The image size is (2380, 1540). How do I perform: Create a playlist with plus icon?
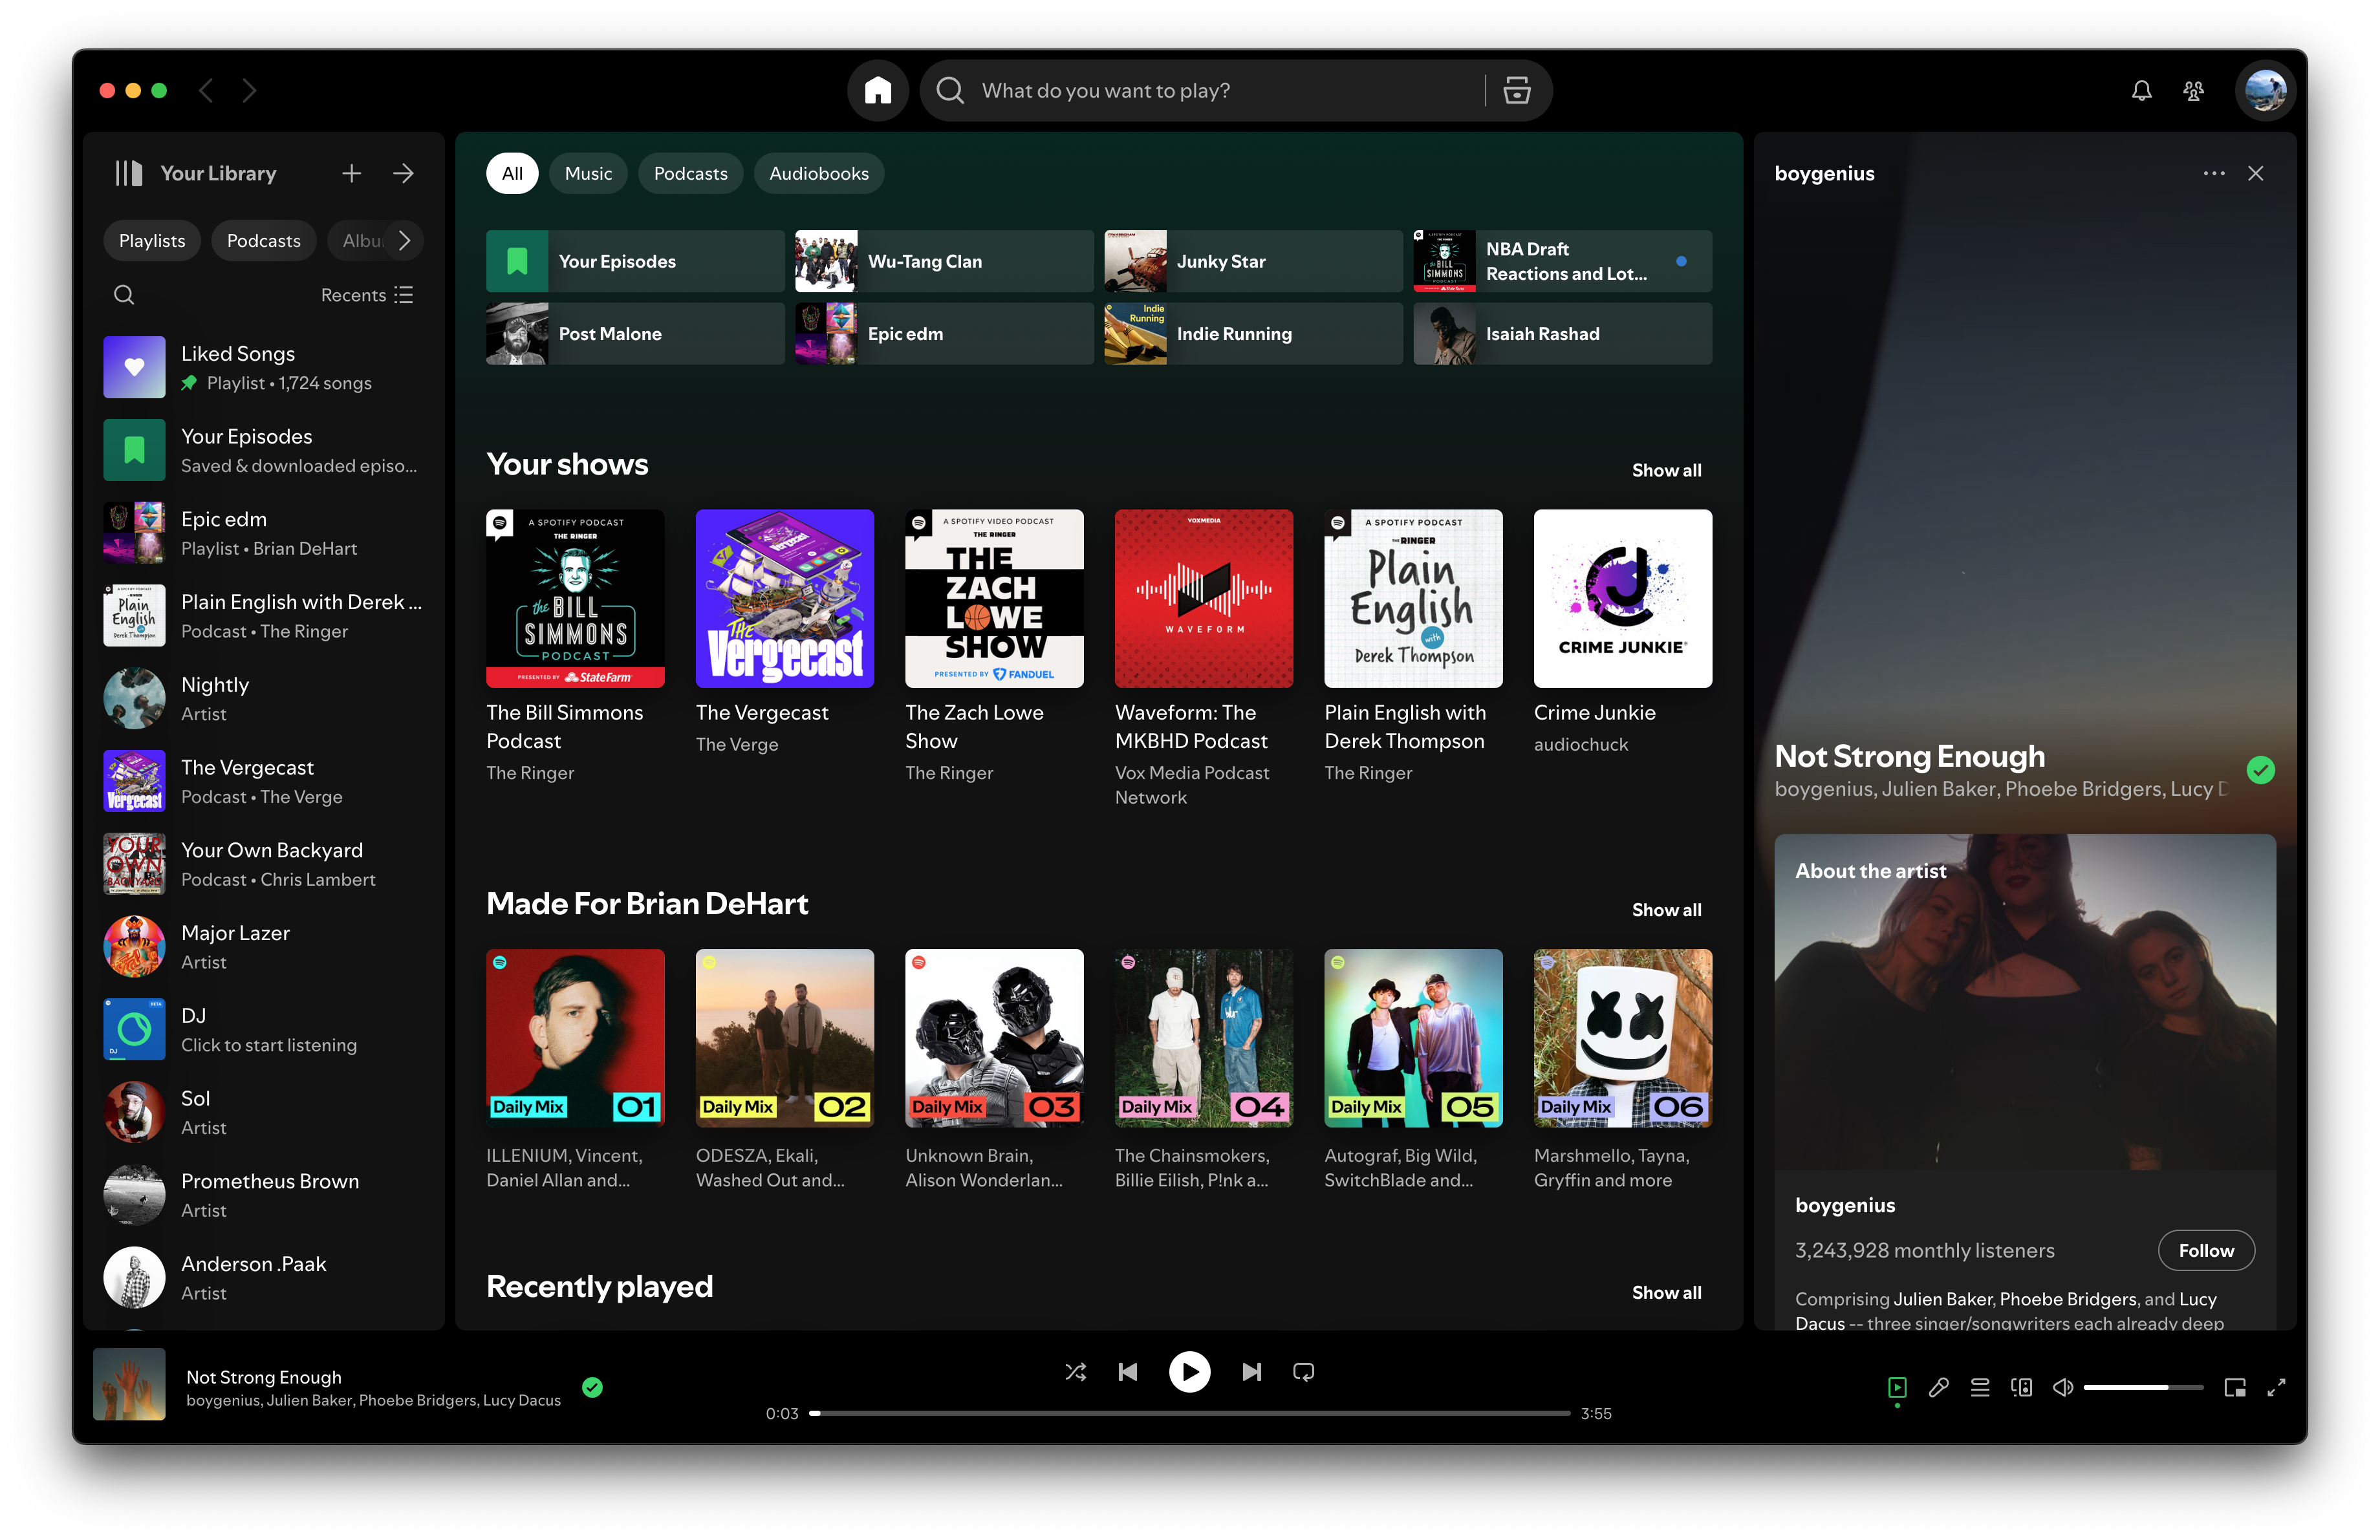tap(351, 173)
